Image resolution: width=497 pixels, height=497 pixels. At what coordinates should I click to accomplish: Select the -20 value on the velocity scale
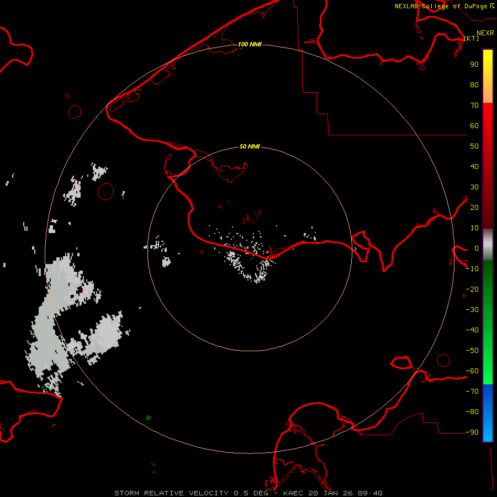point(472,289)
